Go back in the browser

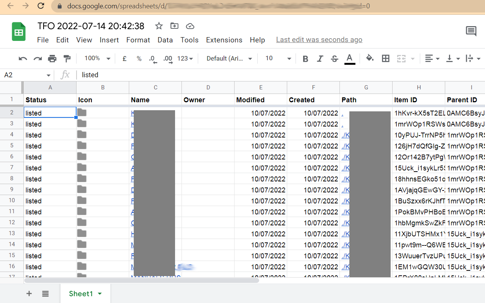pyautogui.click(x=10, y=6)
